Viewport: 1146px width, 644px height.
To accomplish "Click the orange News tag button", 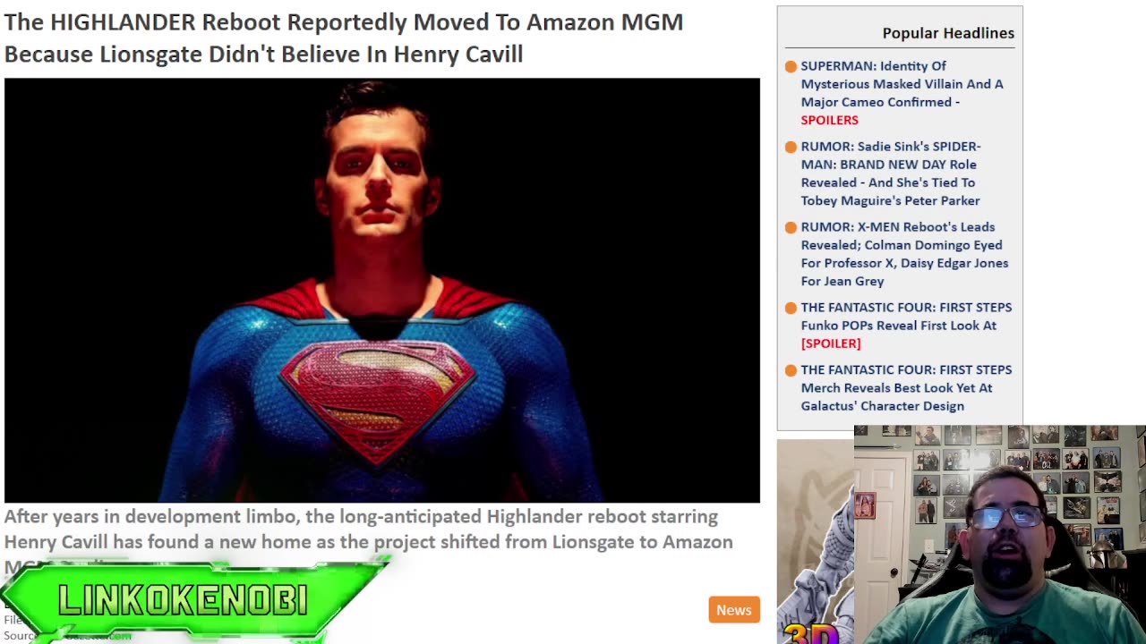I will coord(734,610).
